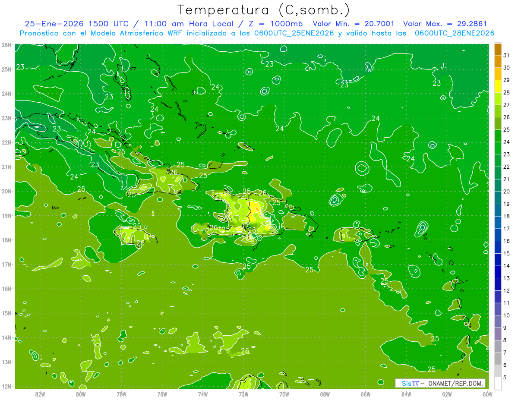The image size is (518, 400).
Task: Click the "74W" longitude axis label
Action: coord(203,394)
